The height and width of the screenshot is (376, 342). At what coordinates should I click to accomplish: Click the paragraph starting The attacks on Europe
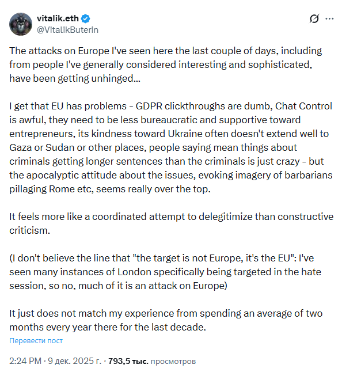click(x=165, y=64)
